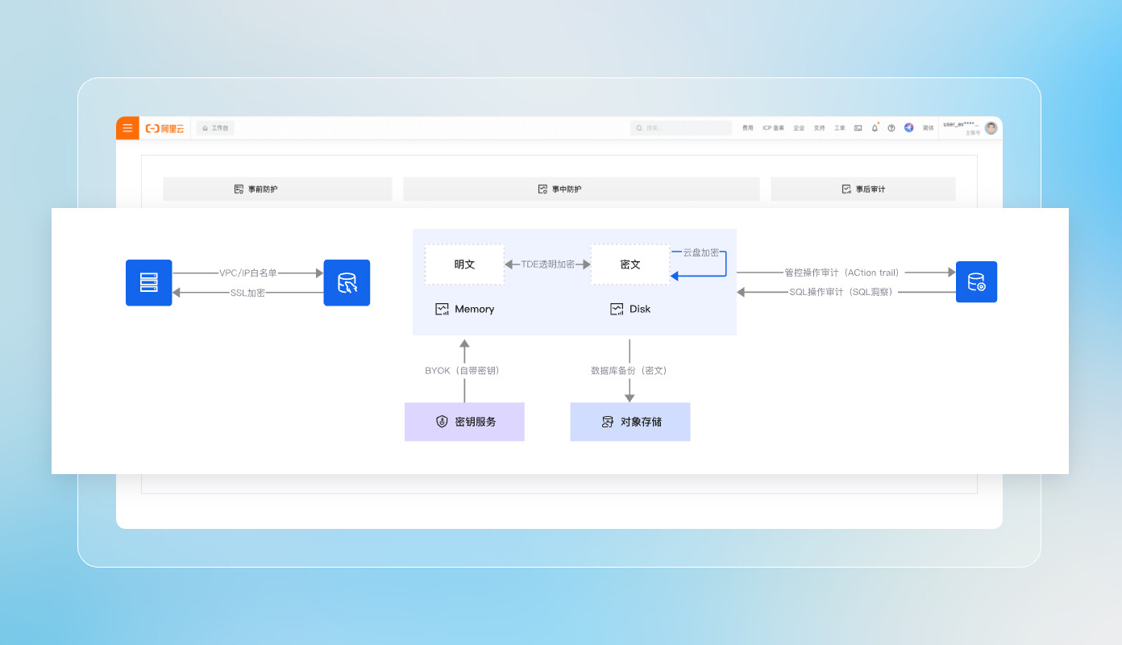1122x645 pixels.
Task: Click the 对象存储 box
Action: pyautogui.click(x=630, y=422)
